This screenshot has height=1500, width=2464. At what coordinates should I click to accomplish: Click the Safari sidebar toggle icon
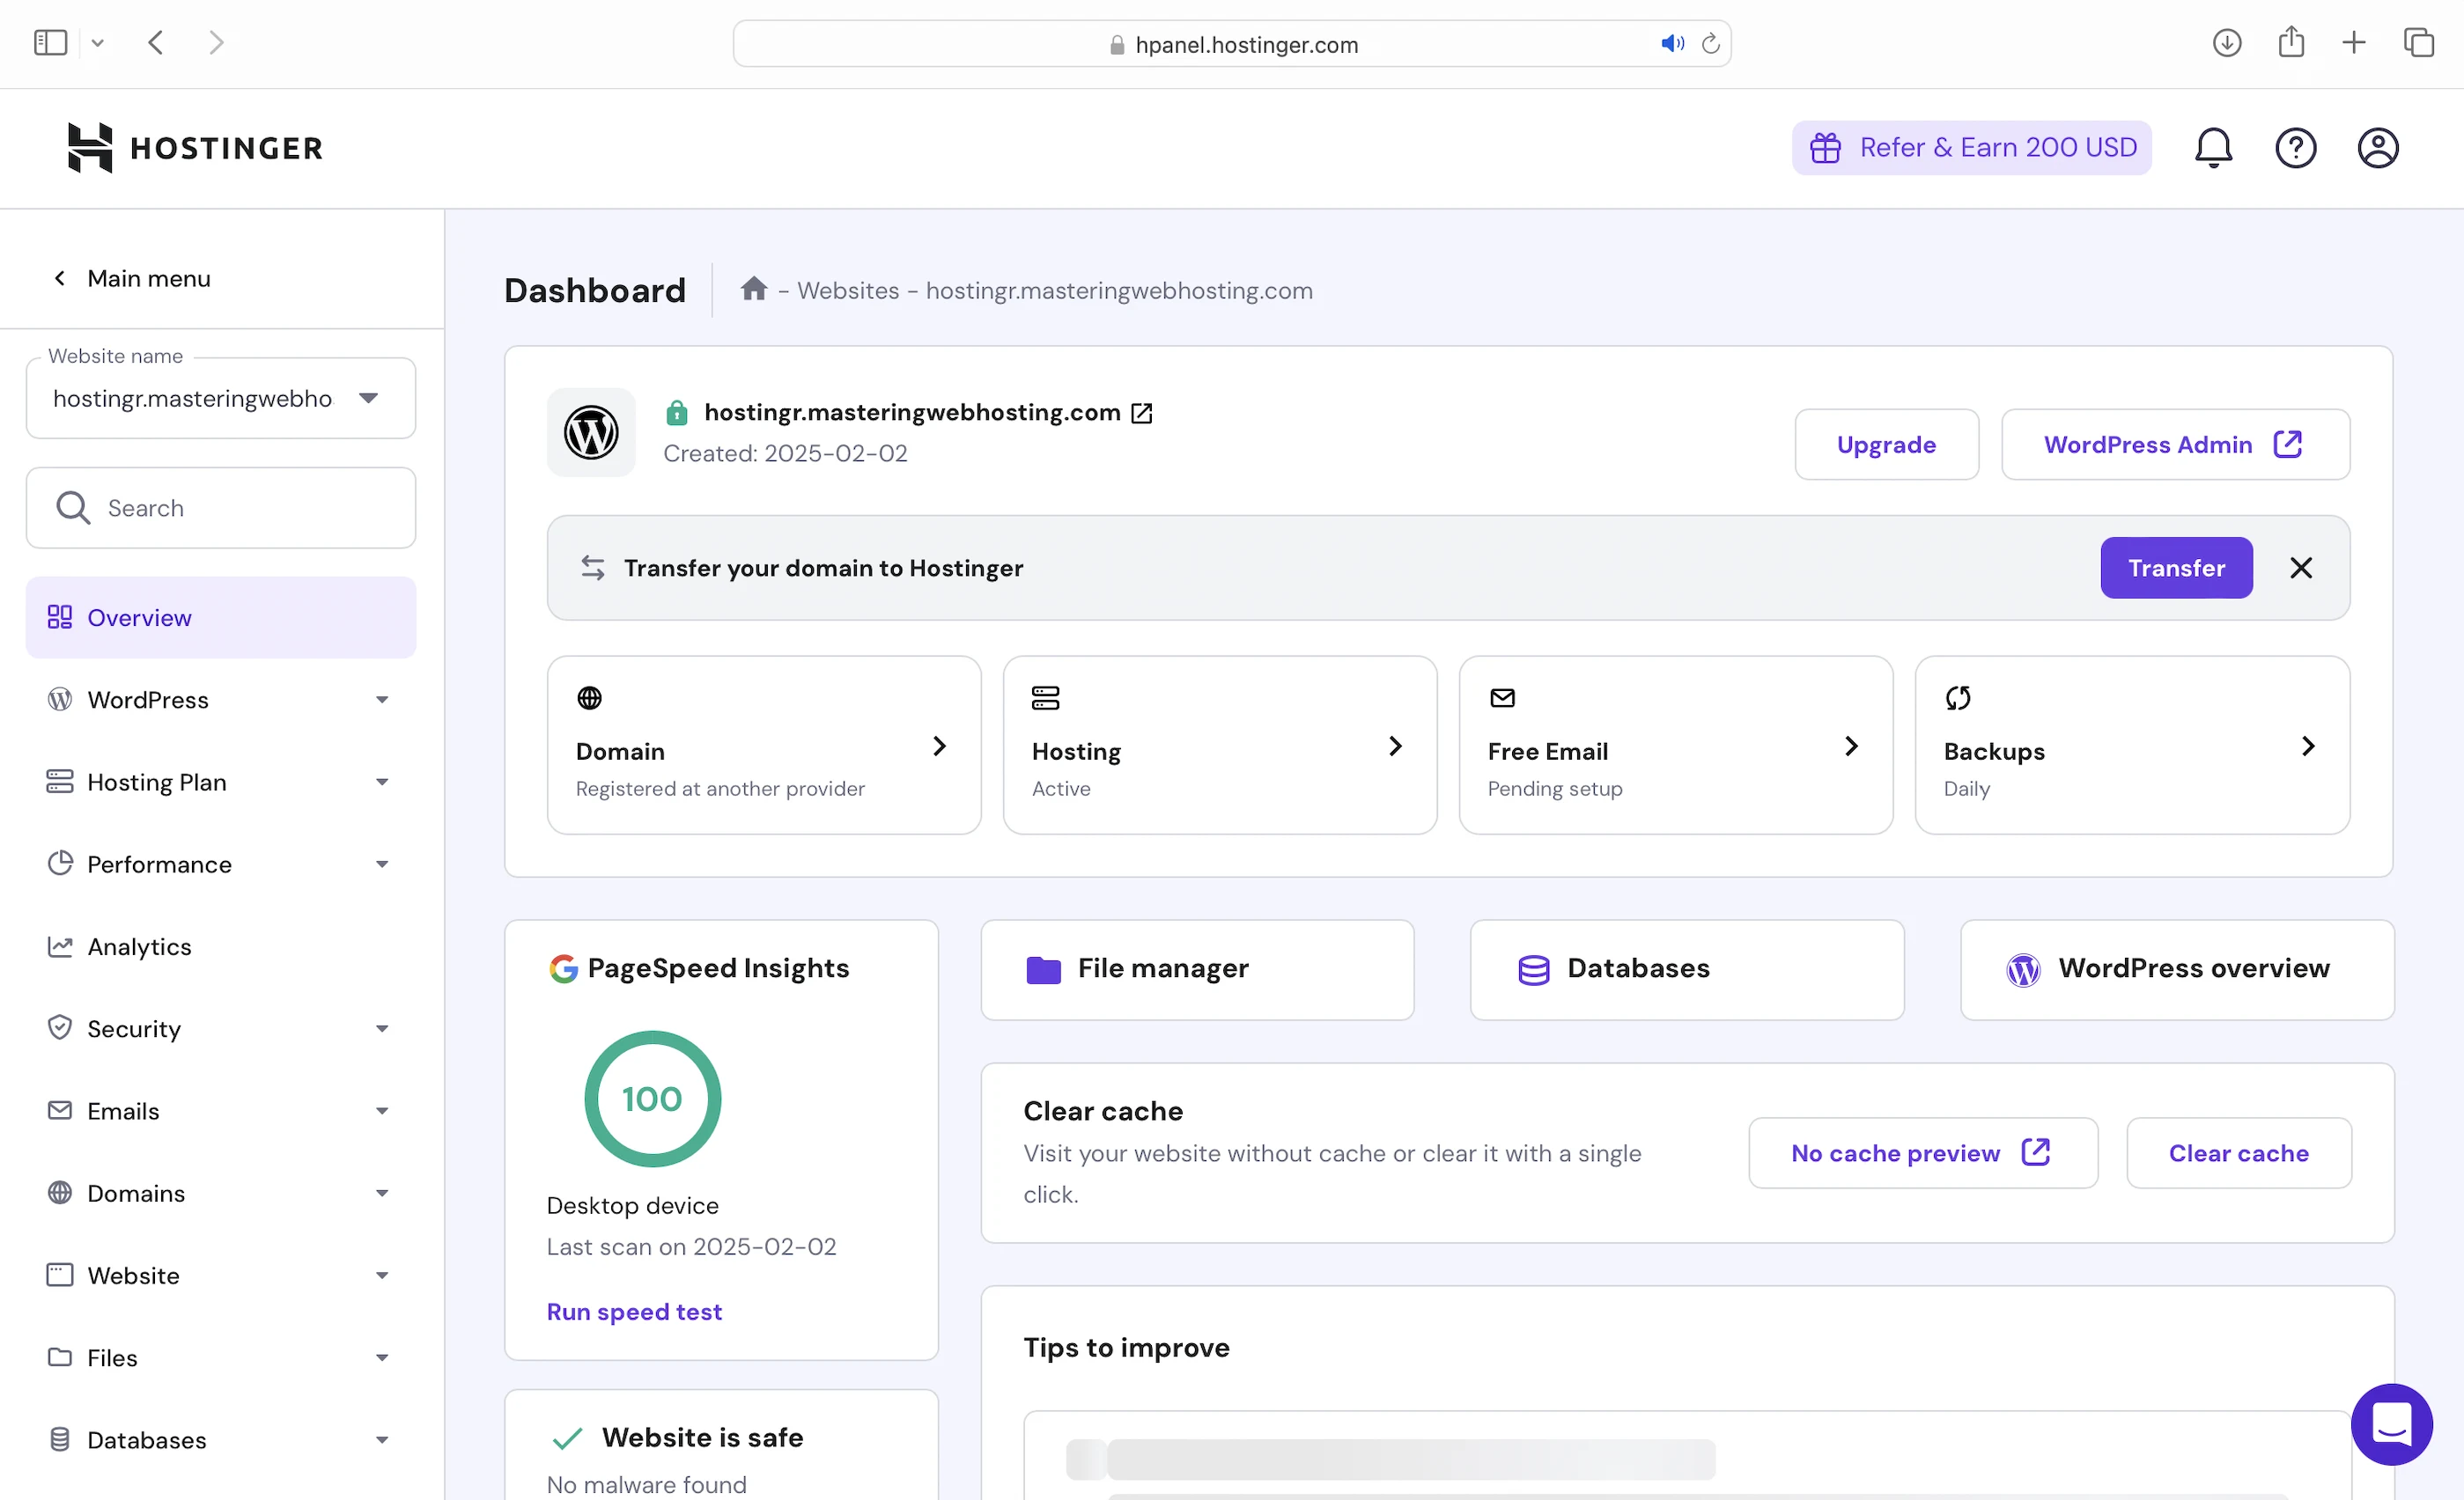coord(50,43)
